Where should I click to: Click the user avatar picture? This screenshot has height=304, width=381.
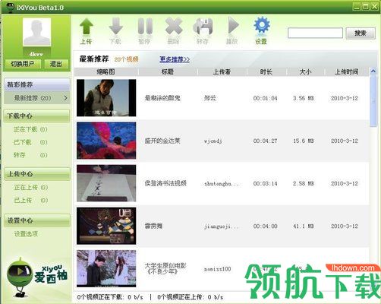(36, 32)
